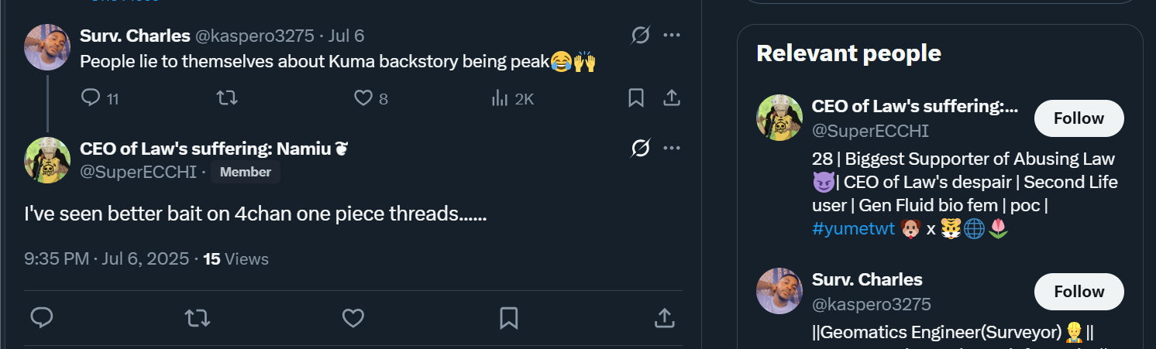Open Grok icon on Surv. Charles's tweet

(640, 36)
